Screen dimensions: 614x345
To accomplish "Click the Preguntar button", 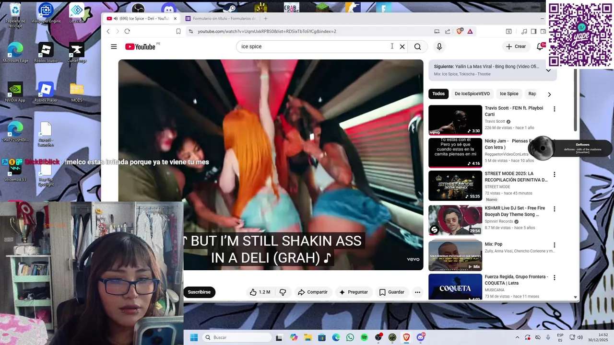I will click(x=354, y=292).
